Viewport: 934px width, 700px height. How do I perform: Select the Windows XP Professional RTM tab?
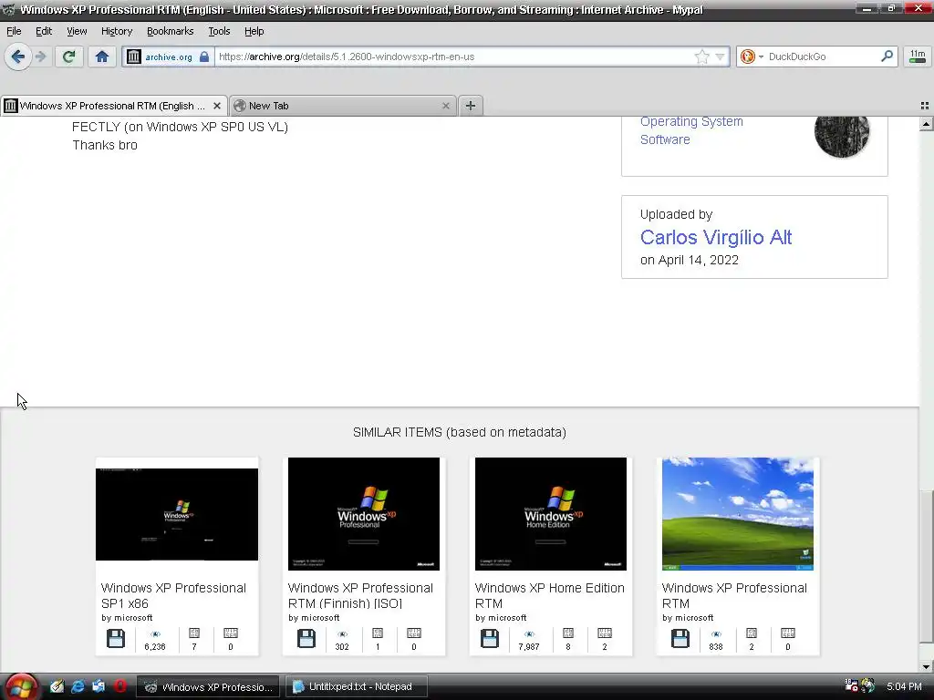pos(113,106)
